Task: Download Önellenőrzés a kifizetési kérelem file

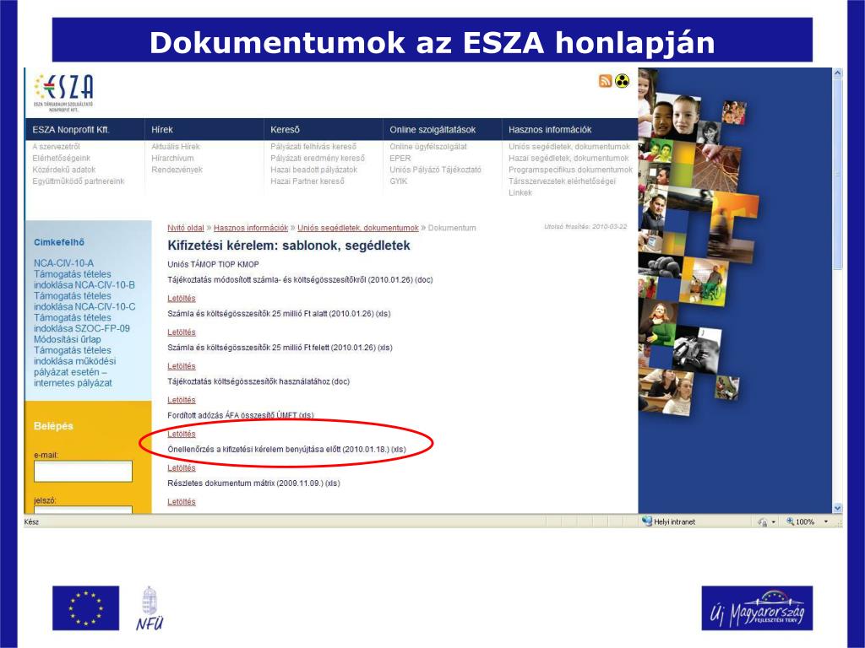Action: (182, 467)
